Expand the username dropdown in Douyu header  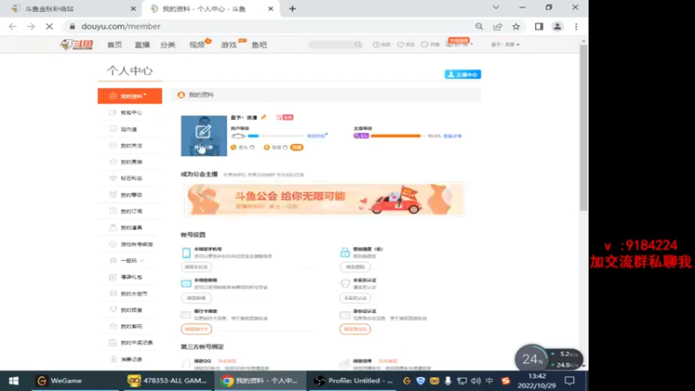pyautogui.click(x=505, y=45)
